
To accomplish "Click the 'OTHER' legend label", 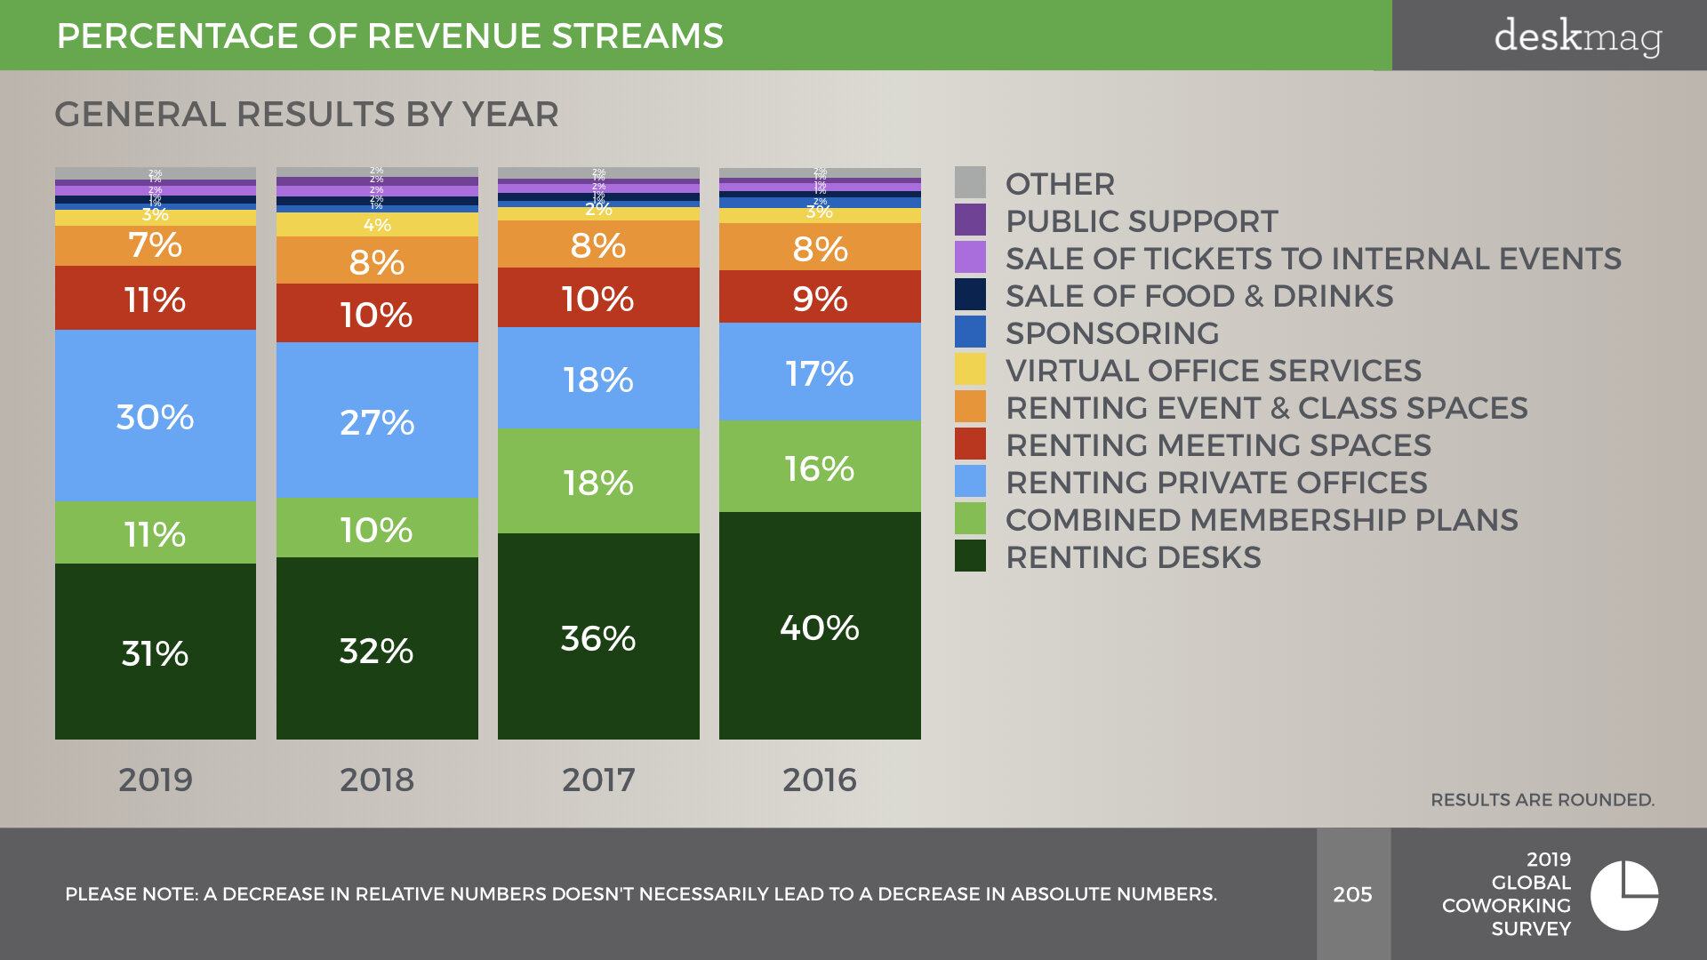I will pos(1060,184).
